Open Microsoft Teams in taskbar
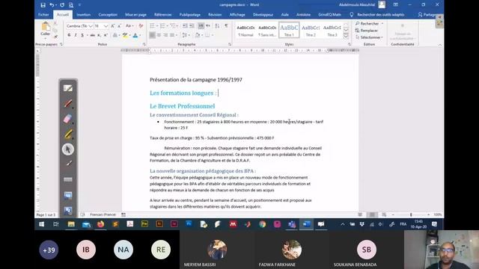The width and height of the screenshot is (479, 269). (292, 224)
